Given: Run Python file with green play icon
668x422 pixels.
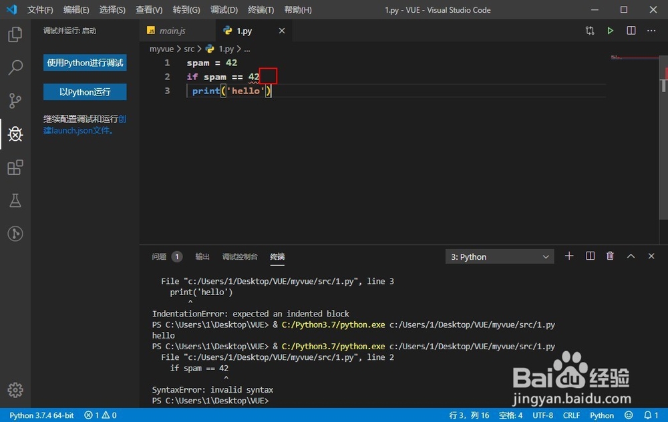Looking at the screenshot, I should (x=610, y=31).
